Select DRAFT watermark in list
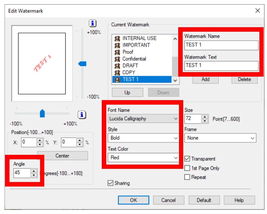 tap(142, 66)
